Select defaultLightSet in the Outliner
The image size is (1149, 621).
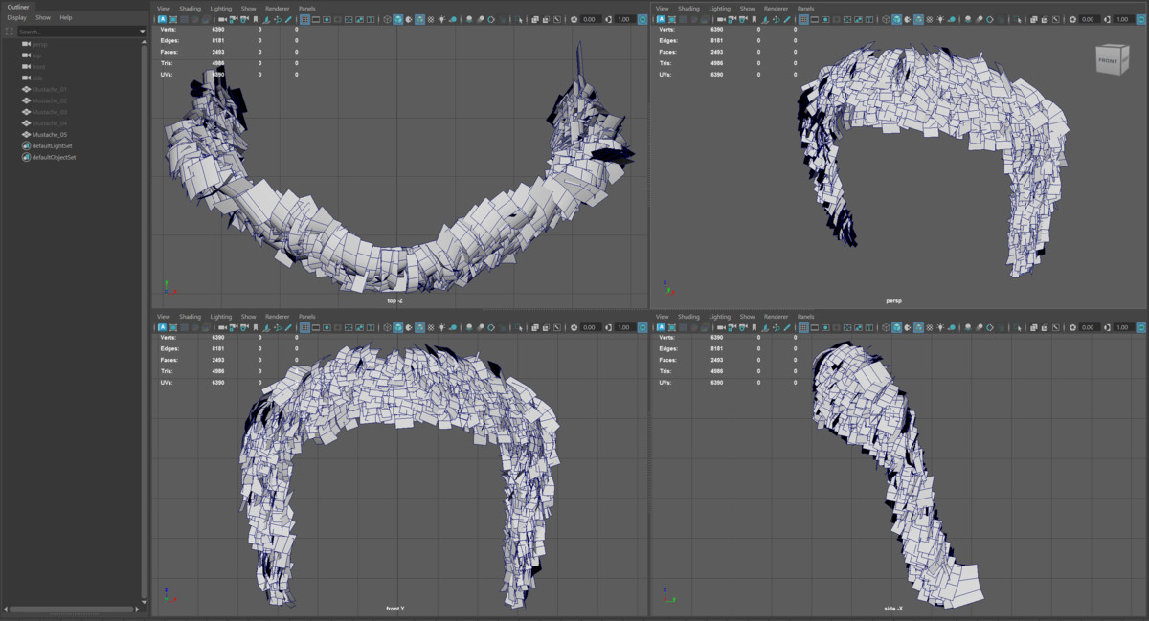tap(53, 146)
